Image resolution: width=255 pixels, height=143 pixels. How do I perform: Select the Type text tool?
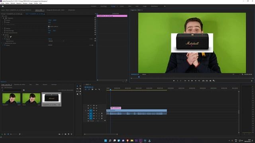[80, 94]
